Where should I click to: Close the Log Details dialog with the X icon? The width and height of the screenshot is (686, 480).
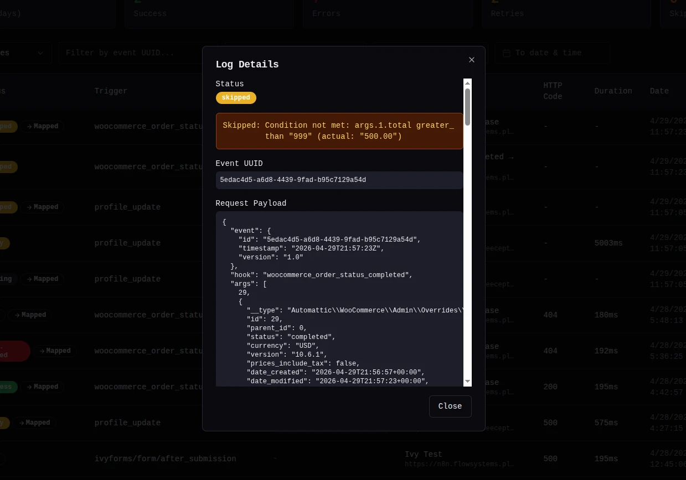point(472,60)
